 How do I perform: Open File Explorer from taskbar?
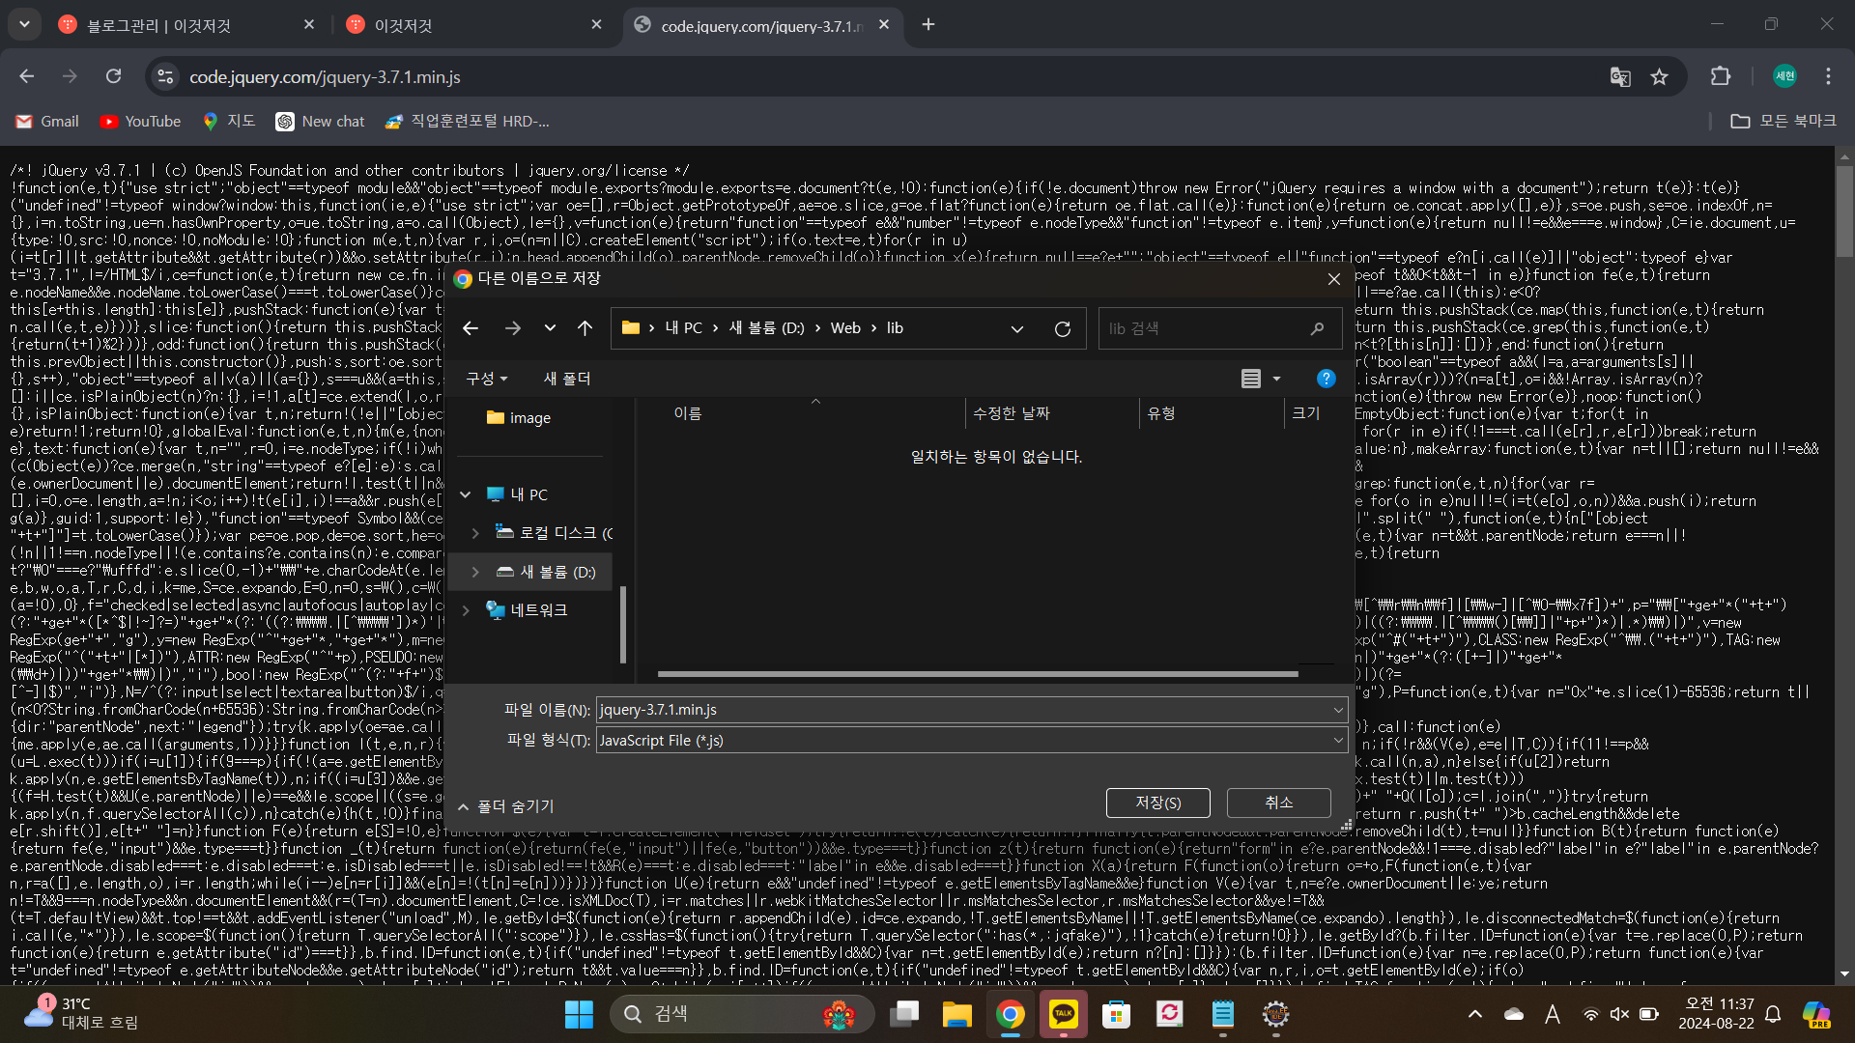pos(956,1014)
